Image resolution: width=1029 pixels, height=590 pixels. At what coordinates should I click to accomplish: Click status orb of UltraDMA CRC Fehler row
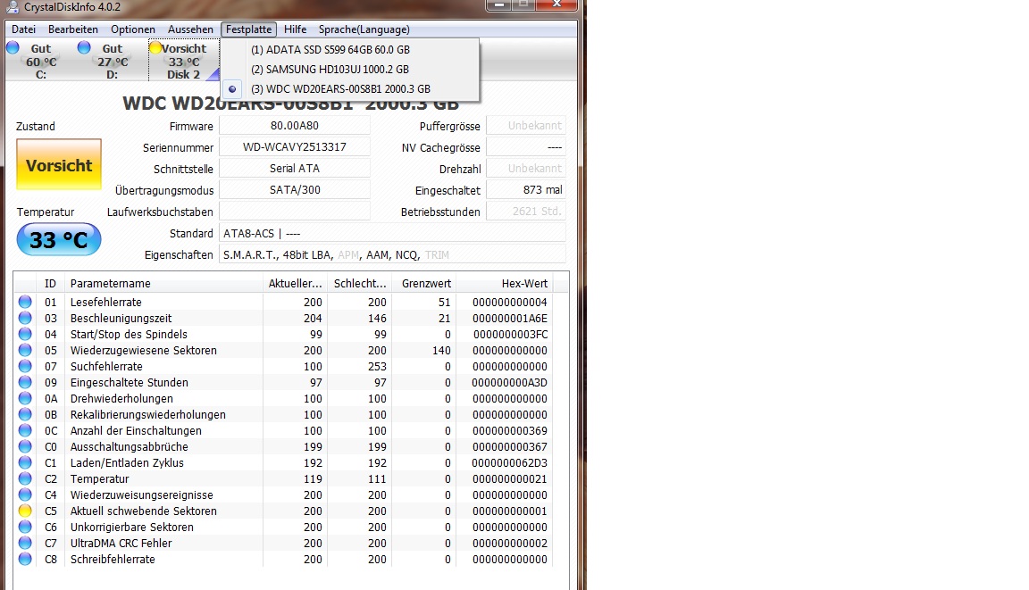coord(25,543)
